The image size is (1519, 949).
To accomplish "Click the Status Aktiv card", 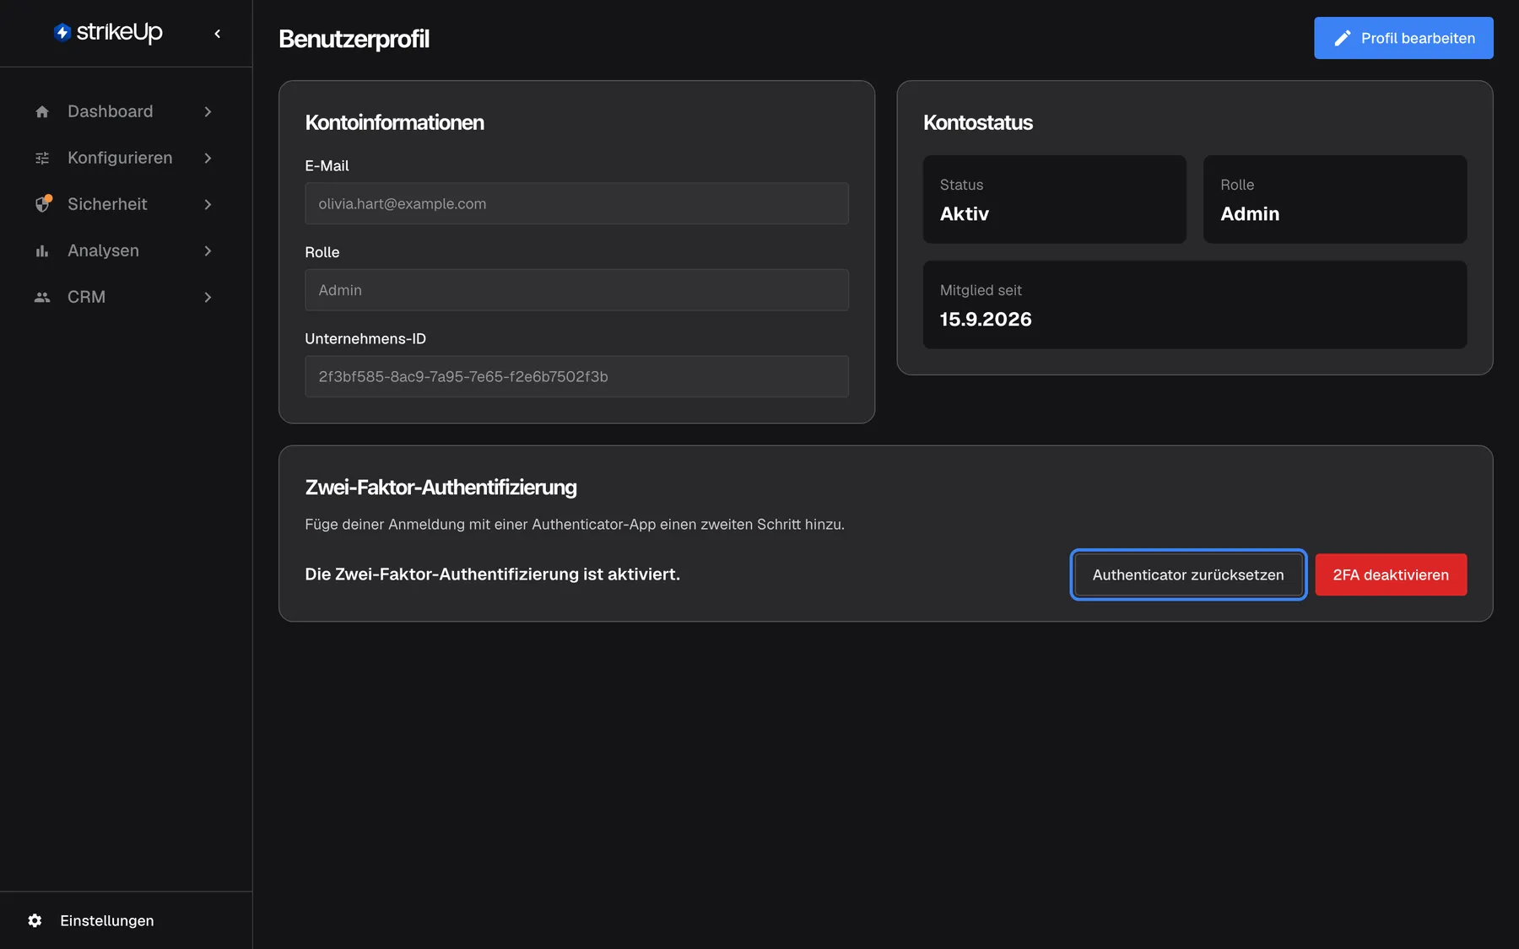I will click(x=1054, y=199).
